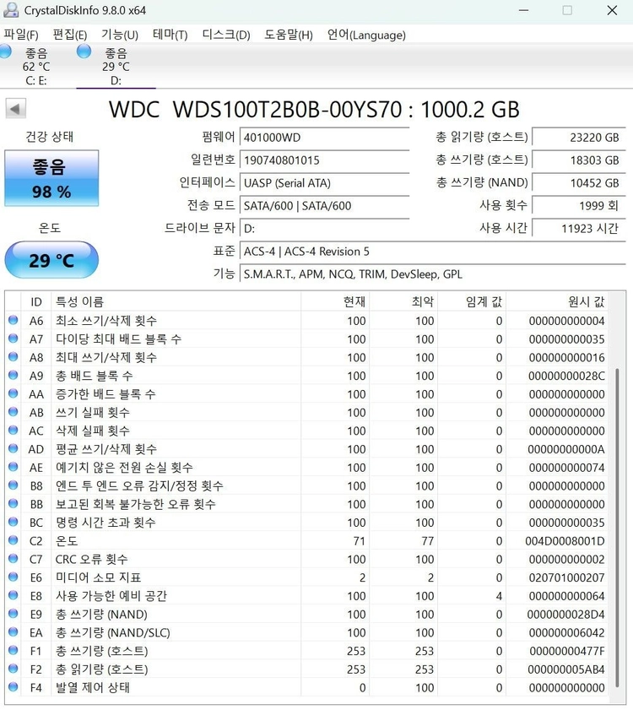Open the 도움말(H) menu
Screen dimensions: 633x710
pyautogui.click(x=289, y=35)
